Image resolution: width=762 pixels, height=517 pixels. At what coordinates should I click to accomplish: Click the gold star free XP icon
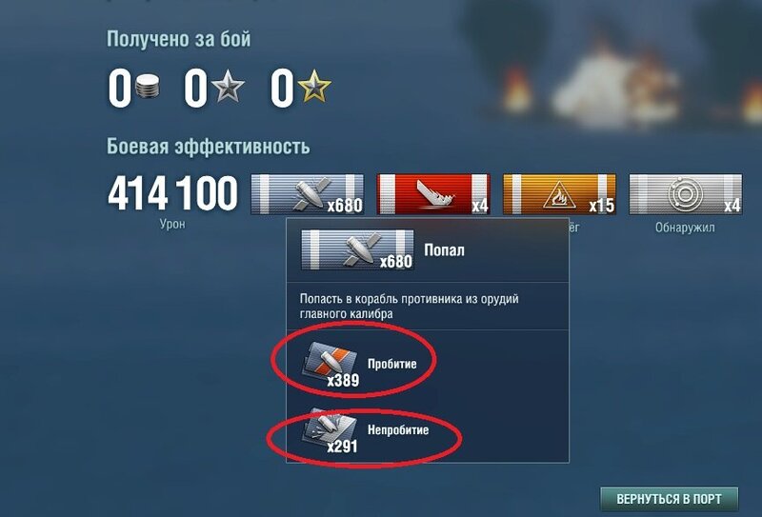[314, 86]
